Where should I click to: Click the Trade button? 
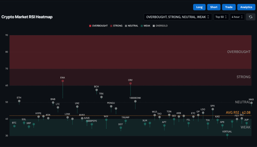tap(229, 7)
